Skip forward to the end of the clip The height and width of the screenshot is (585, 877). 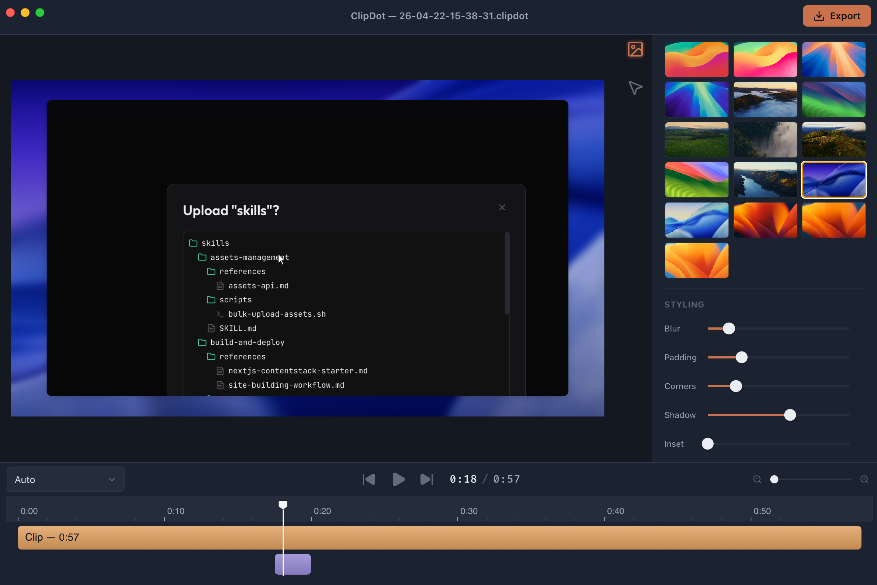(426, 479)
